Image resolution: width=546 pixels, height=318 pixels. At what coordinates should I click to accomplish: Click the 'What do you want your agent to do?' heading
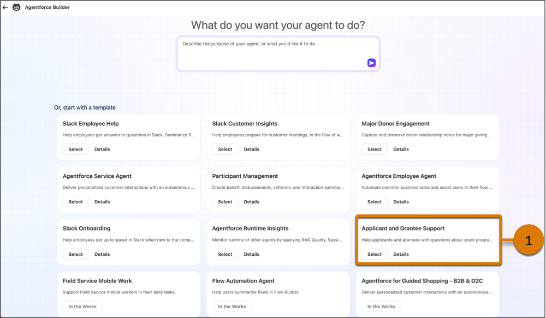[x=278, y=25]
